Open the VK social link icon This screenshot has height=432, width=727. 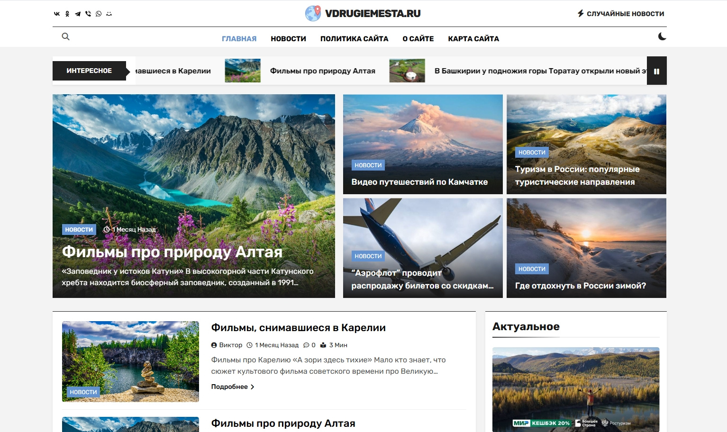click(57, 14)
